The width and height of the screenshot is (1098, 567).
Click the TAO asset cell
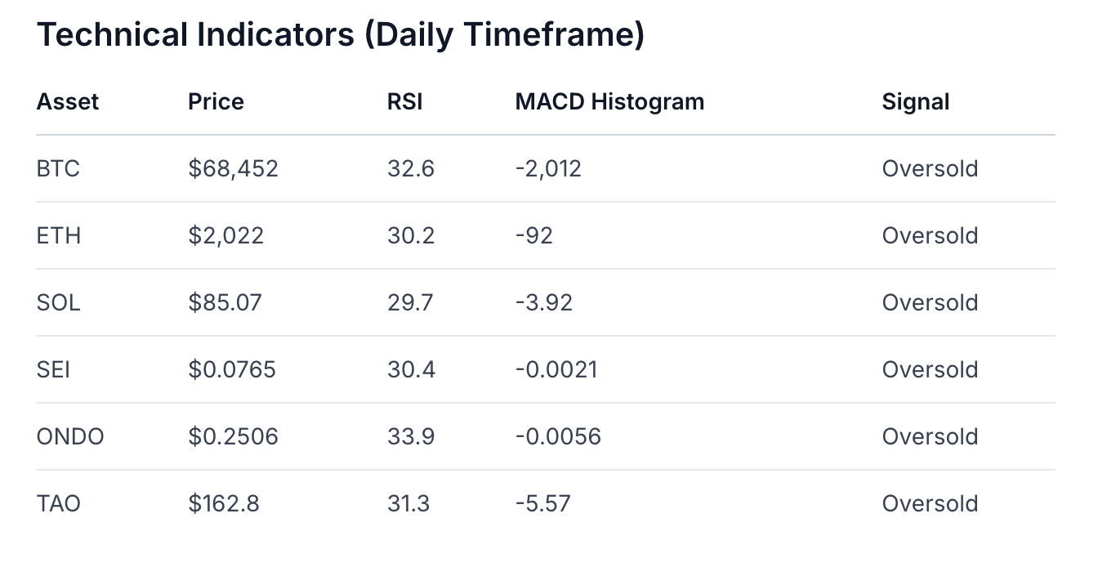(x=59, y=503)
